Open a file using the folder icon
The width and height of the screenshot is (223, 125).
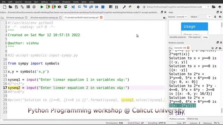click(x=10, y=7)
